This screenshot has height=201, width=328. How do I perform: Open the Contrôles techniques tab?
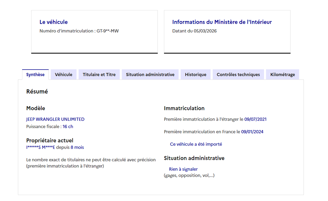[238, 74]
